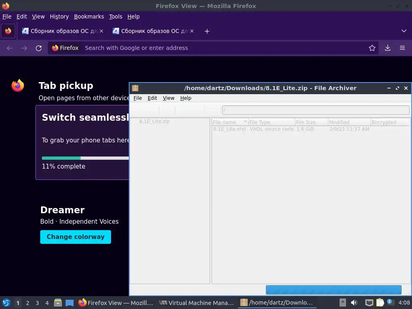
Task: Click the VHDL source code type cell
Action: (x=272, y=129)
